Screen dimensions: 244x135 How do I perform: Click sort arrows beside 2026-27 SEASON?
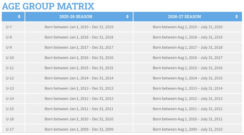coord(236,17)
